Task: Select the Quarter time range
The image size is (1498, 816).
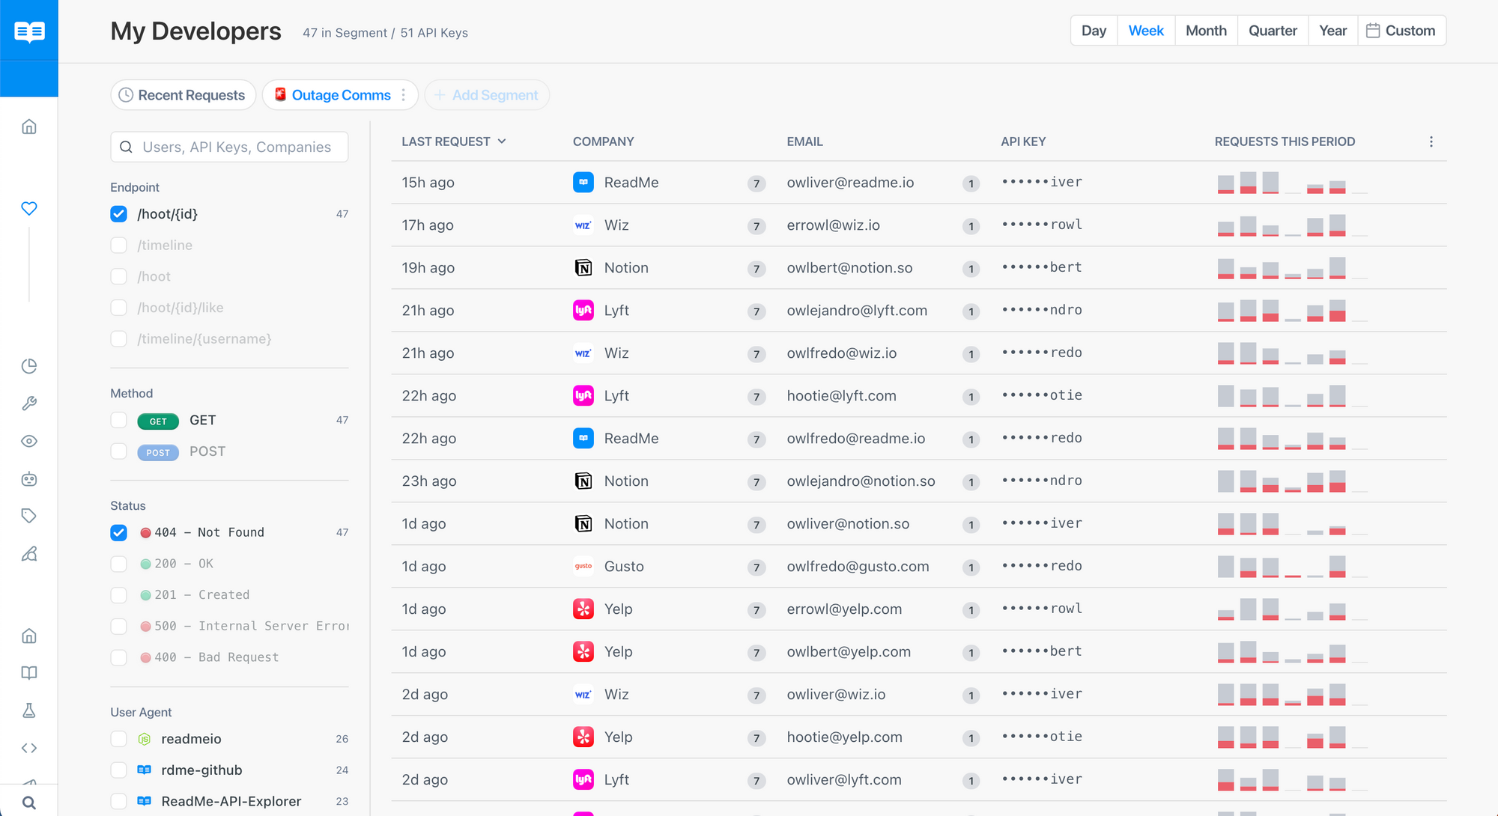Action: pos(1273,31)
